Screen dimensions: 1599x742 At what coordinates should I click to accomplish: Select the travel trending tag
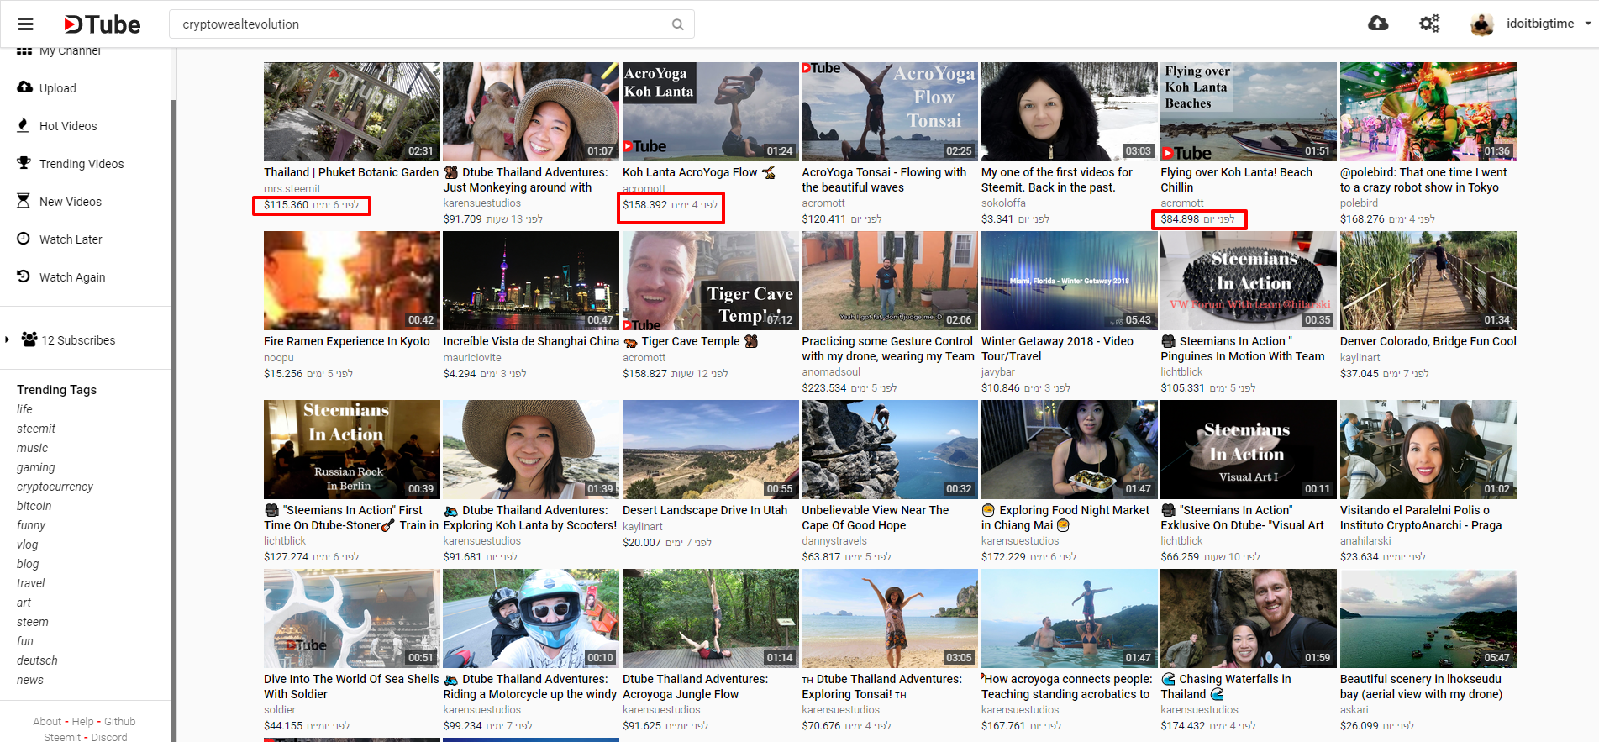[31, 583]
